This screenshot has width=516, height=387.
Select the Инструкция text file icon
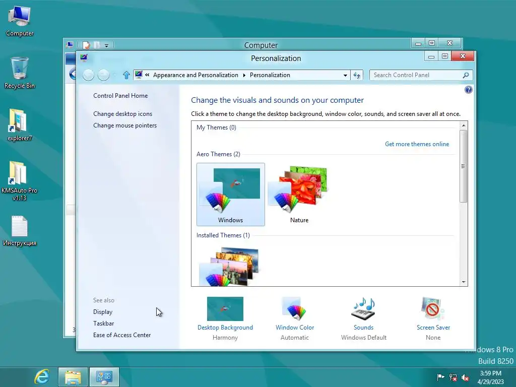[20, 231]
